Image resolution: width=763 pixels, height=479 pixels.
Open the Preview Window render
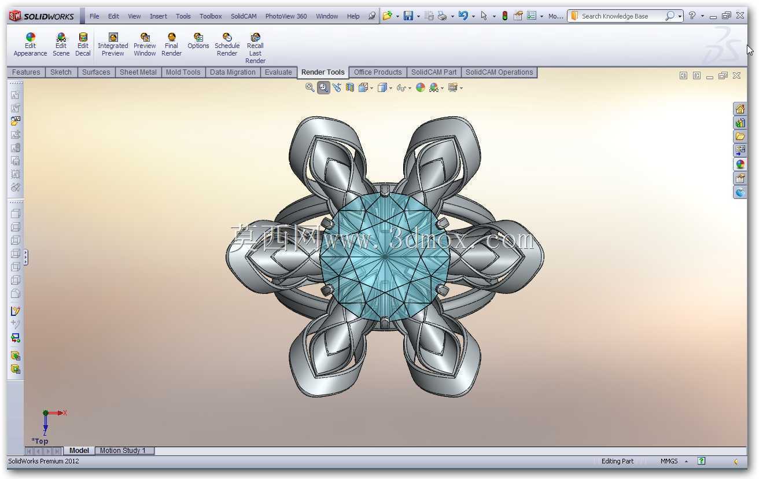pyautogui.click(x=145, y=45)
